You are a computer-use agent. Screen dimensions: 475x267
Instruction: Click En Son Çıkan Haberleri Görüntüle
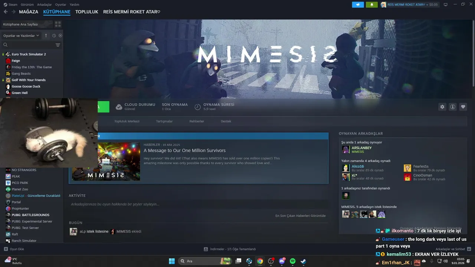click(x=300, y=215)
